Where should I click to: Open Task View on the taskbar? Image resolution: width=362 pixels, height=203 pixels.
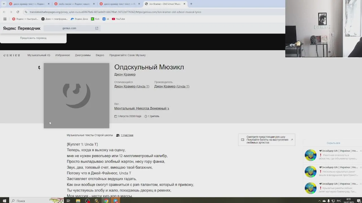pos(68,201)
